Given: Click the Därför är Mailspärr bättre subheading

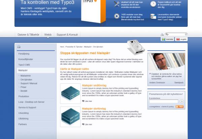Looking at the screenshot, I should [74, 69].
